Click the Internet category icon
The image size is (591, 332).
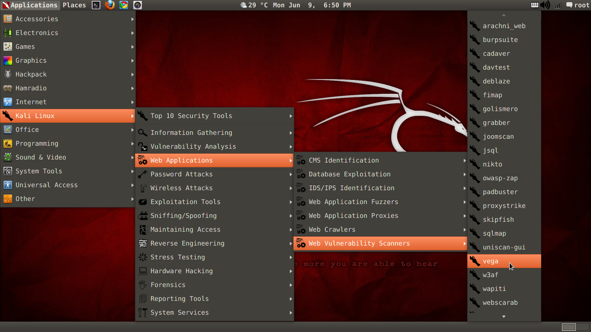click(x=7, y=102)
